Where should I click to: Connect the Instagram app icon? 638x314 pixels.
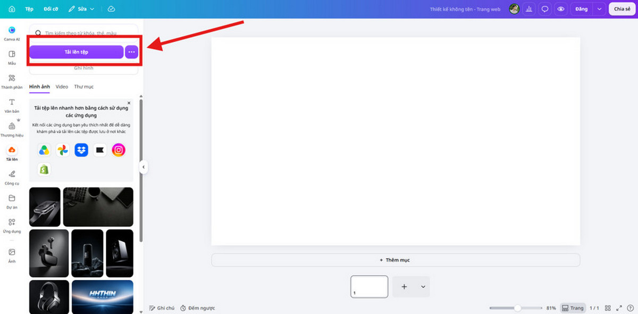(x=119, y=150)
